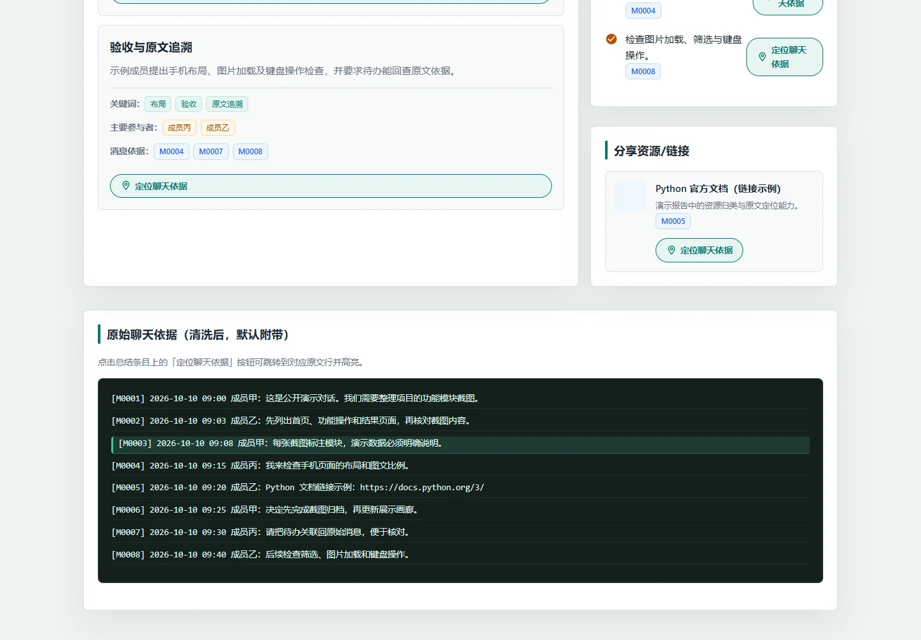Select the 布局 keyword tag
This screenshot has height=640, width=921.
[158, 104]
